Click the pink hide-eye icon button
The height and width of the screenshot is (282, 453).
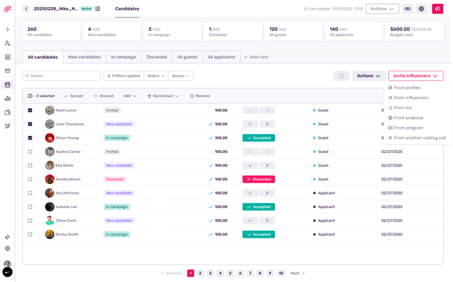point(437,9)
